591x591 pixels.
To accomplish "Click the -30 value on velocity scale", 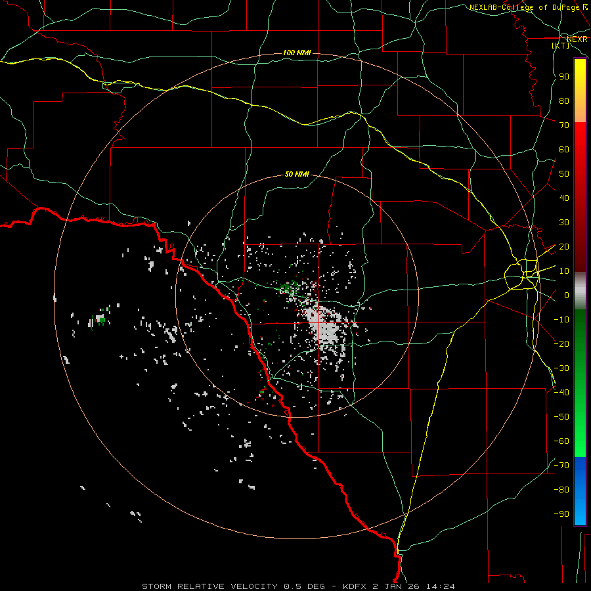I will [x=561, y=368].
